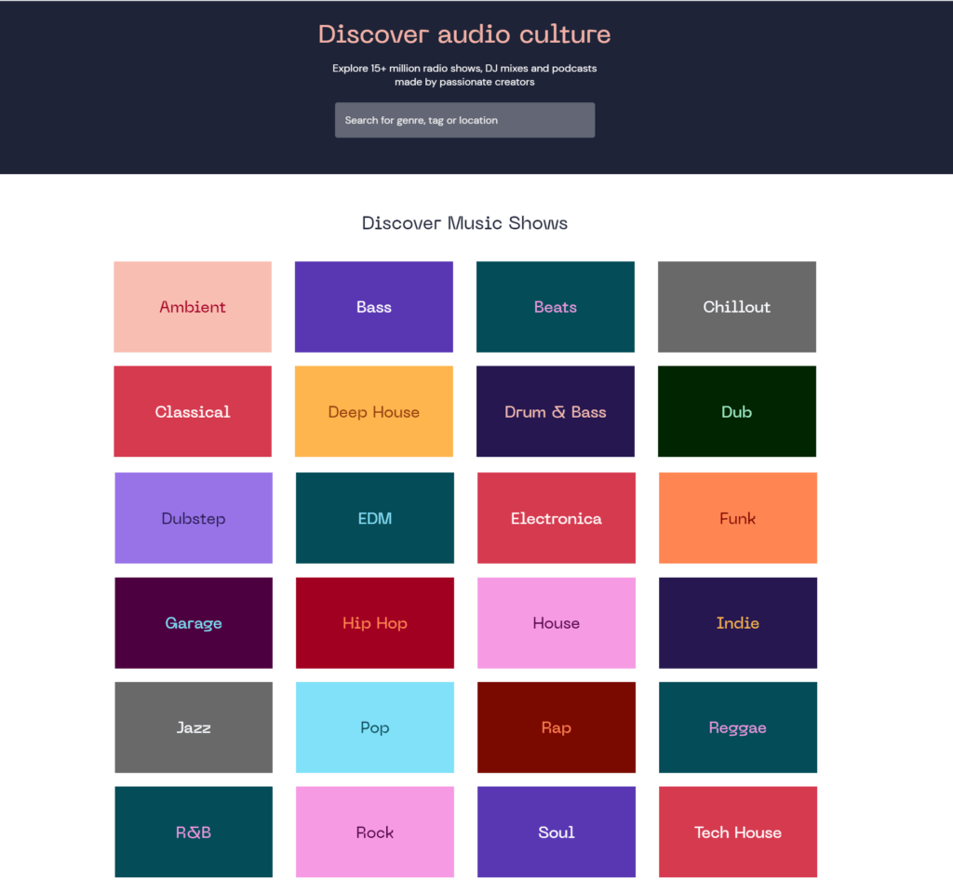Choose the Chillout genre tile
953x892 pixels.
tap(737, 307)
